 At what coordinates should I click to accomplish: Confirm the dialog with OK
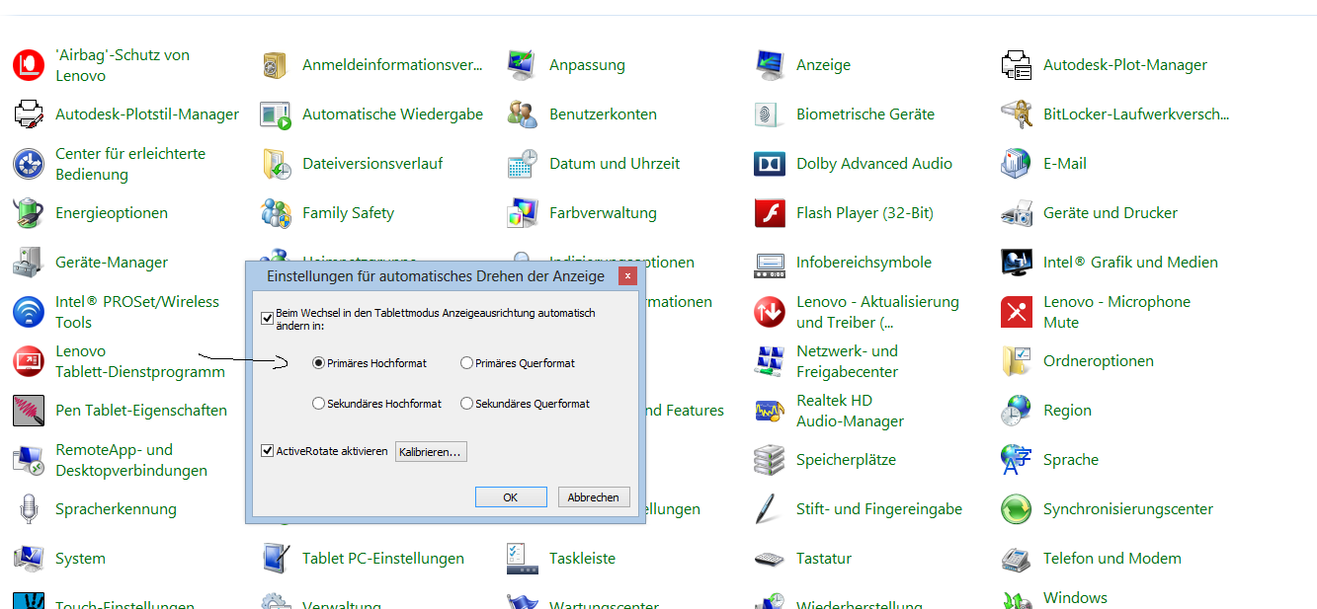pos(511,497)
